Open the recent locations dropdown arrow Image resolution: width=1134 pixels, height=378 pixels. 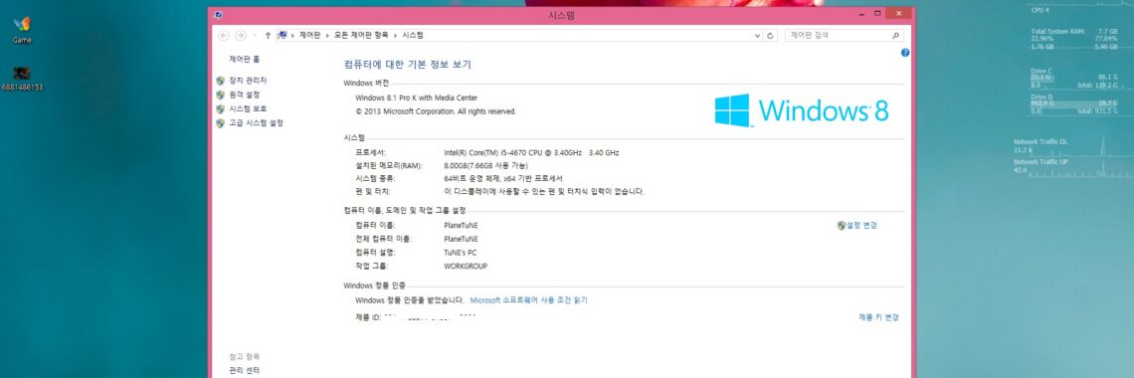point(256,36)
